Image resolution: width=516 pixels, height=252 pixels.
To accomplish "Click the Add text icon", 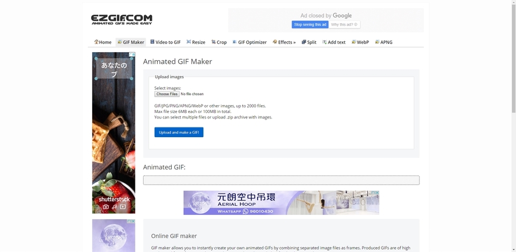I will pos(324,42).
